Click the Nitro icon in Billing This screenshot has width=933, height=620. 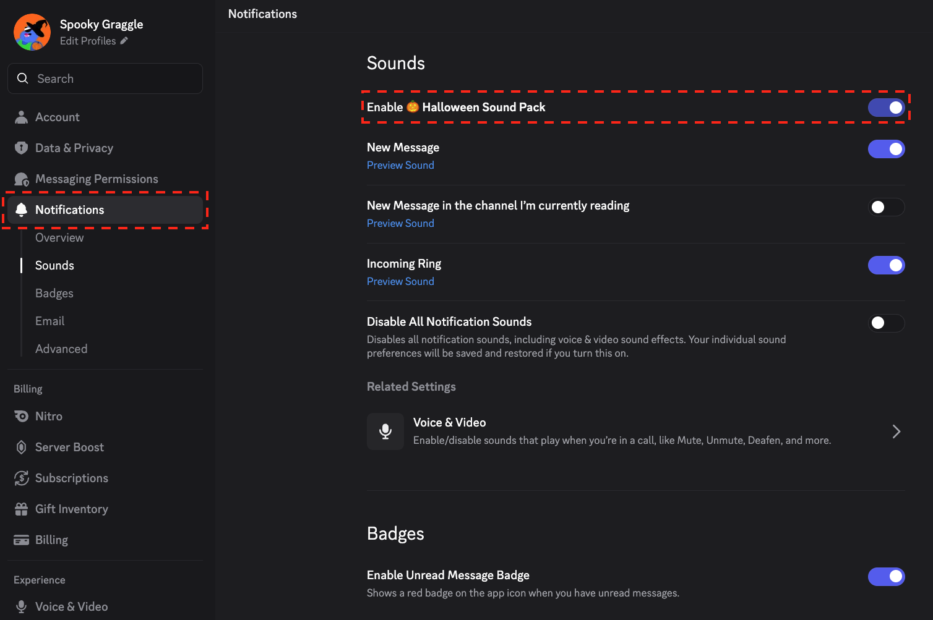(21, 416)
